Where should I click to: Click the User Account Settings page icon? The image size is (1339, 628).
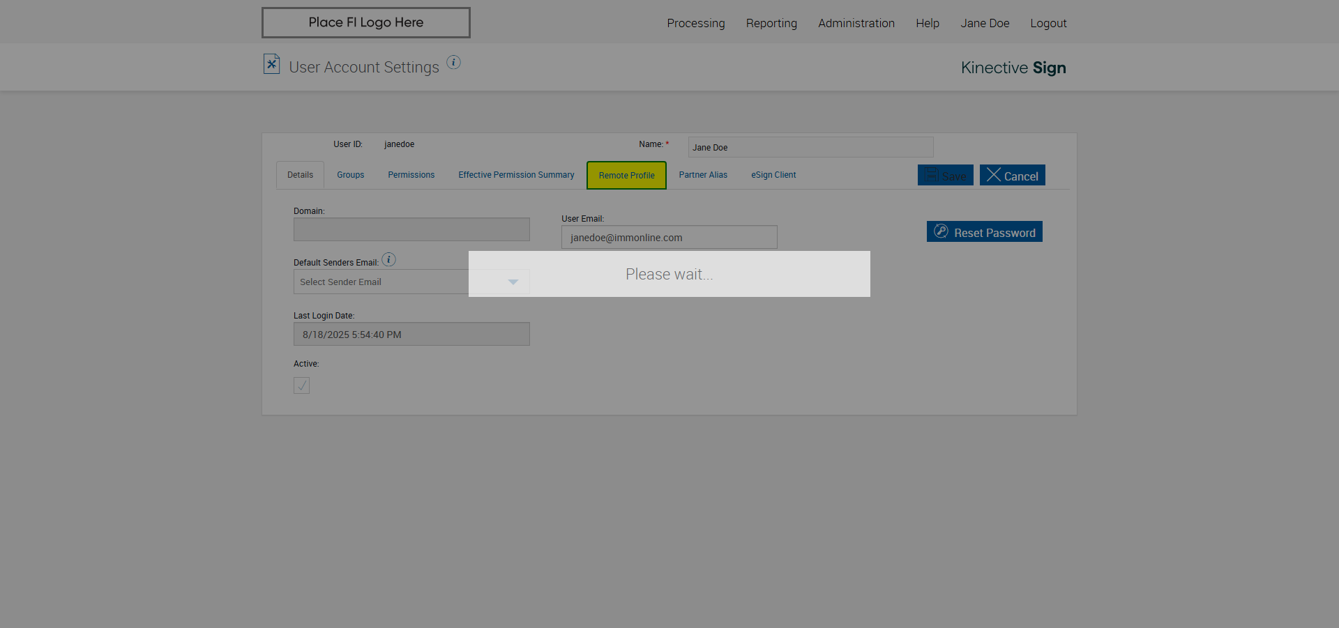[271, 64]
